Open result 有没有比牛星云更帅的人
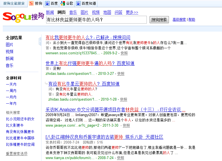Viewport: 222px width, 161px height. [84, 84]
